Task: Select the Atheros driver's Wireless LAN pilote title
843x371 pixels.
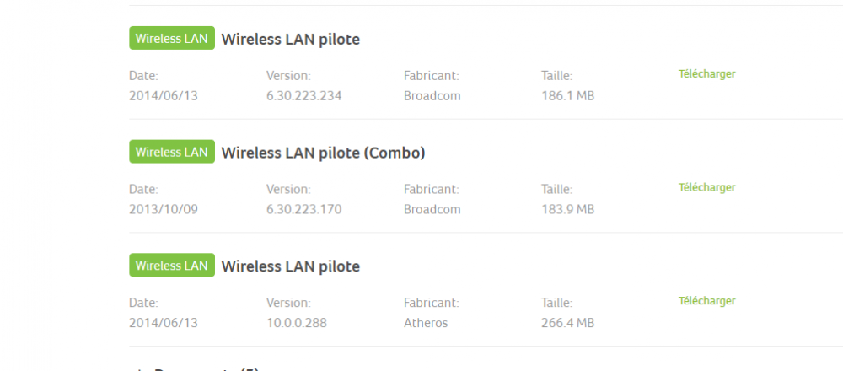Action: (290, 266)
